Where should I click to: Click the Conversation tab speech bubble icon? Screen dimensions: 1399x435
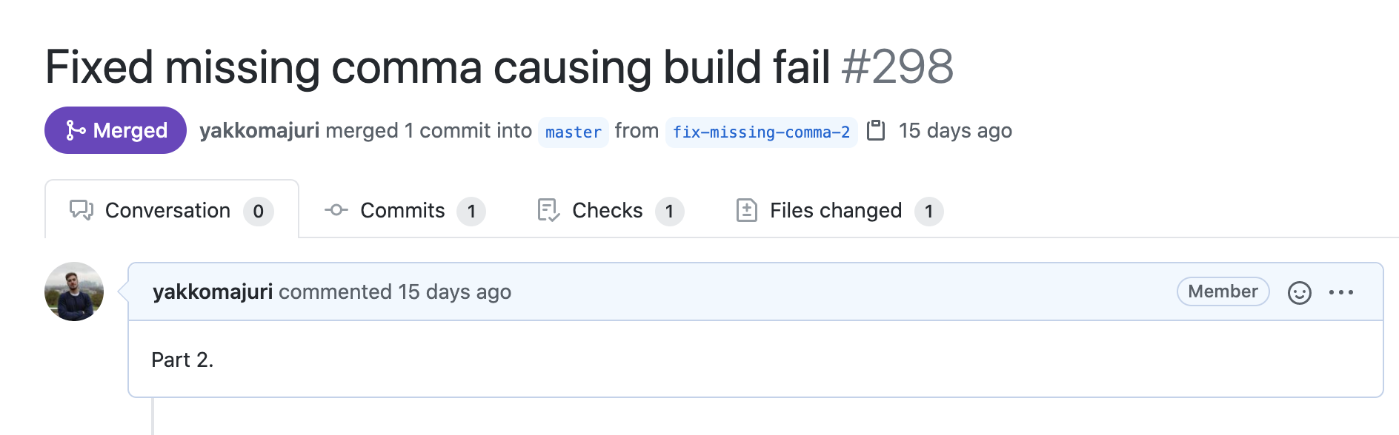pyautogui.click(x=81, y=210)
